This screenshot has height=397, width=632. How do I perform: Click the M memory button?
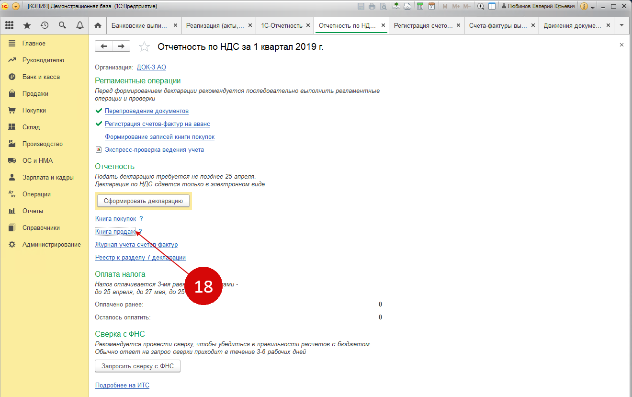pos(445,6)
